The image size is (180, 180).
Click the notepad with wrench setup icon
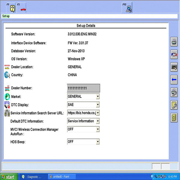174,105
